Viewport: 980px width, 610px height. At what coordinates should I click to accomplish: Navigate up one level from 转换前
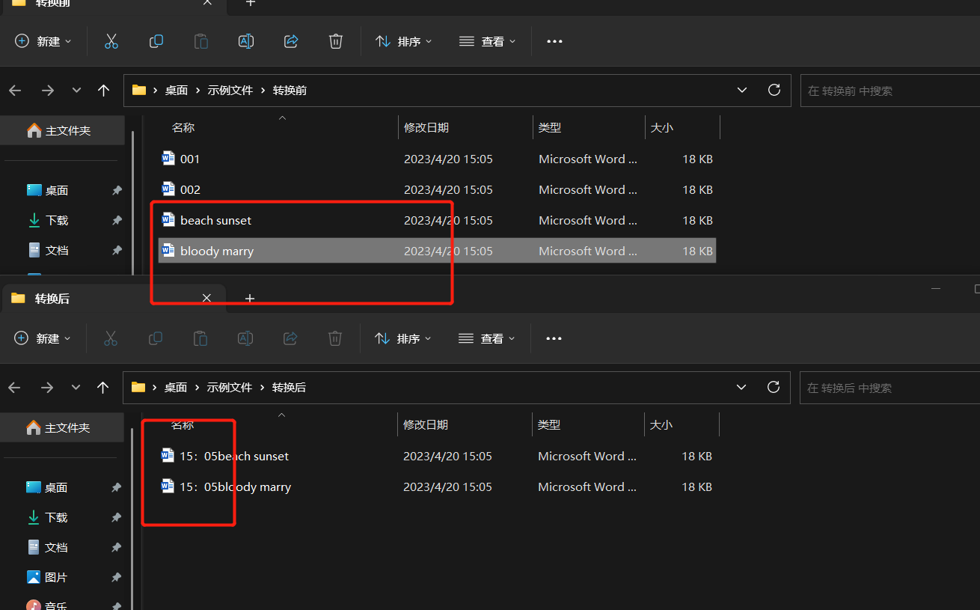(103, 90)
